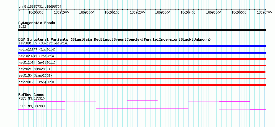Click the right arrowhead of the ruler
The width and height of the screenshot is (275, 127).
[265, 10]
